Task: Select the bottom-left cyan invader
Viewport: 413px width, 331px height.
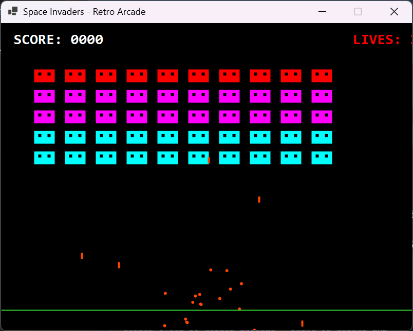Action: 45,158
